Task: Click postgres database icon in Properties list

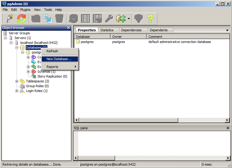Action: point(78,42)
